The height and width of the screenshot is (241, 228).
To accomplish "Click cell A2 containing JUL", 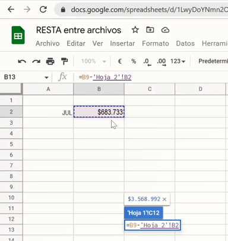I will pos(48,112).
